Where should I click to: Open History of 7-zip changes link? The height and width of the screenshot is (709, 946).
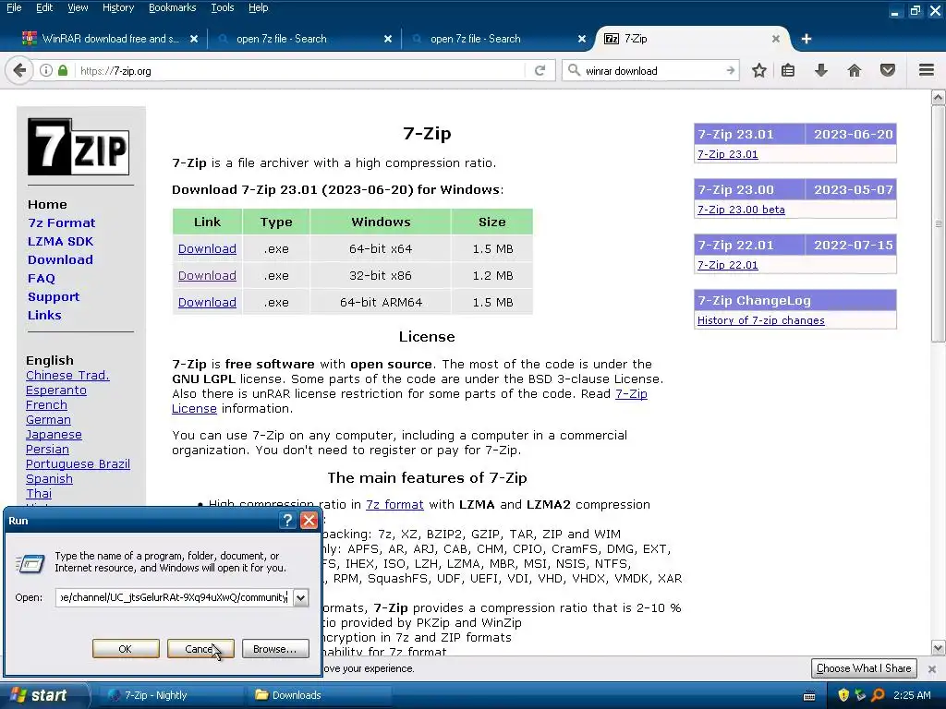point(761,320)
